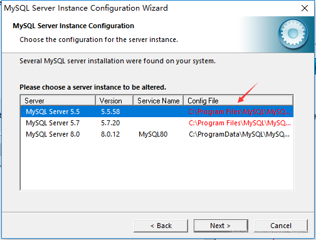Click the Service Name column header
316x240 pixels.
click(x=159, y=101)
